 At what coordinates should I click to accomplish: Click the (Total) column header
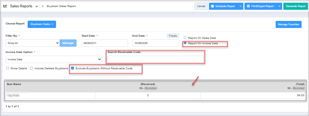(x=300, y=84)
